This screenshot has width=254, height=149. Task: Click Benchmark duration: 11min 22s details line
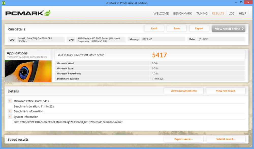(x=34, y=106)
